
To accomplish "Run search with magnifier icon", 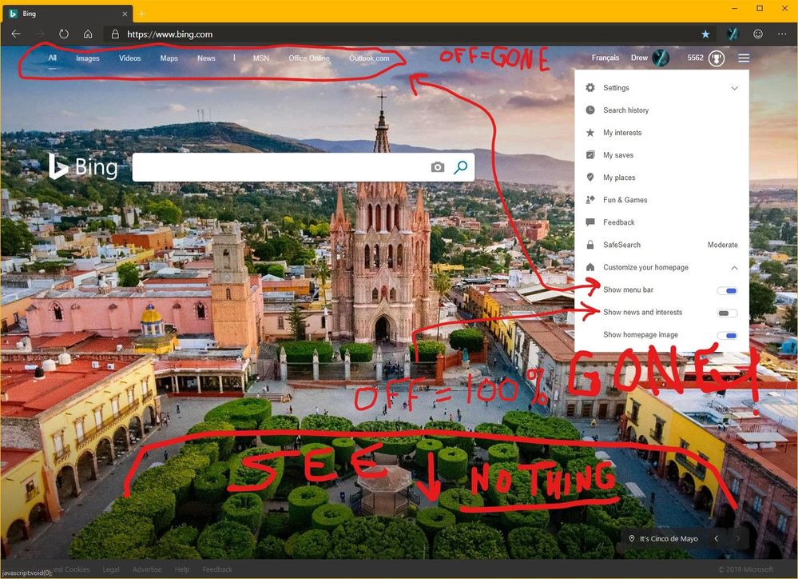I will (x=461, y=167).
